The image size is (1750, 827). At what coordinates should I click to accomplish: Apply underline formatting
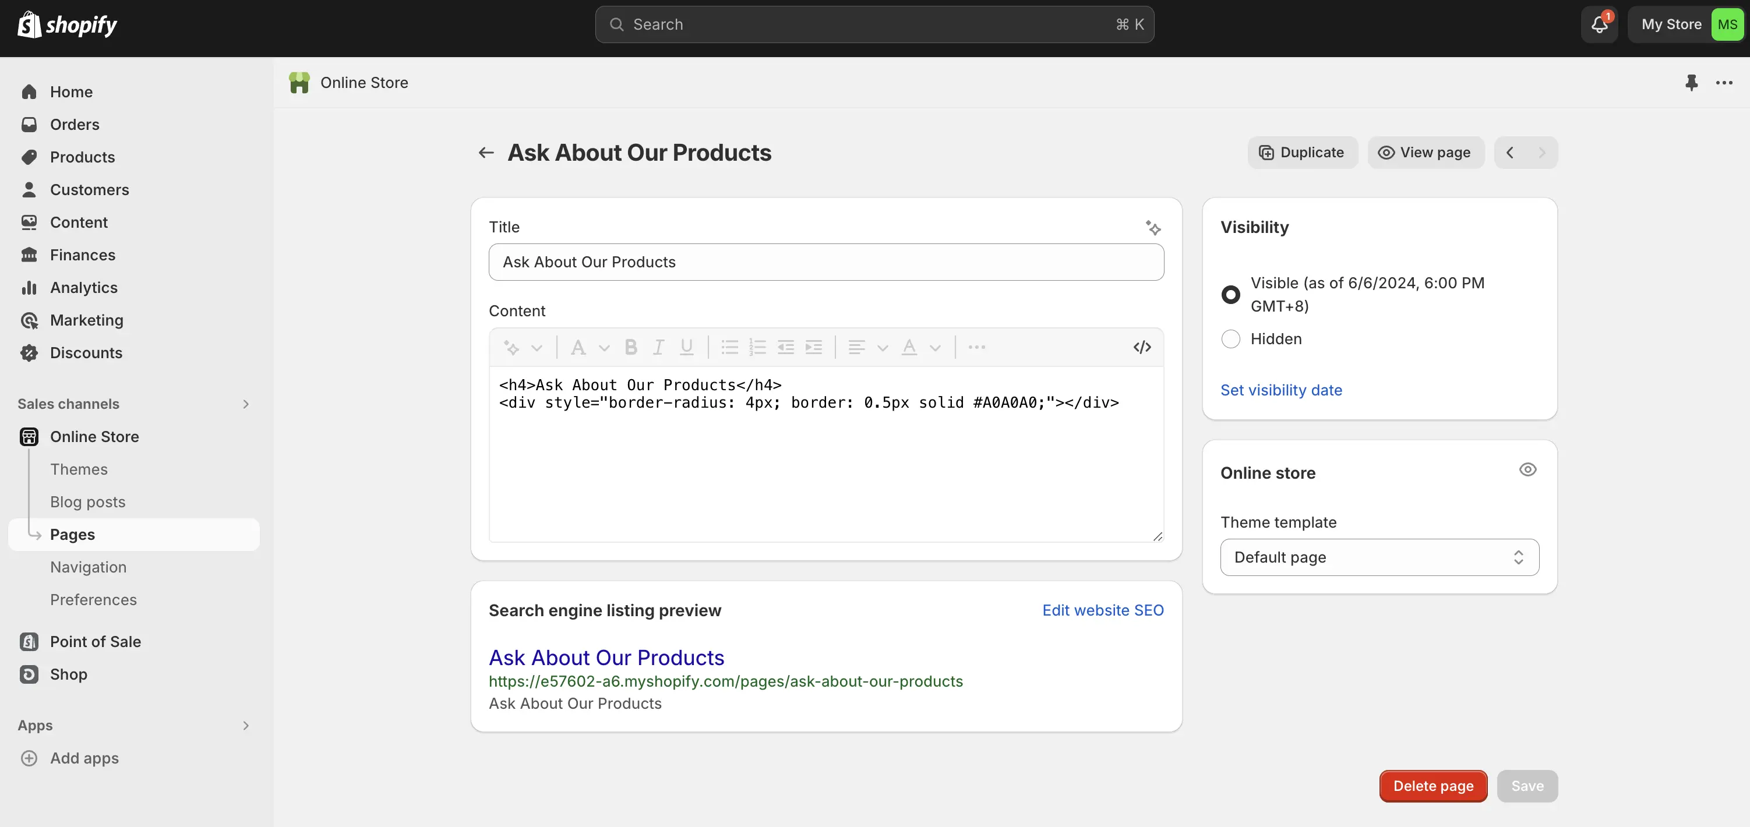(687, 347)
